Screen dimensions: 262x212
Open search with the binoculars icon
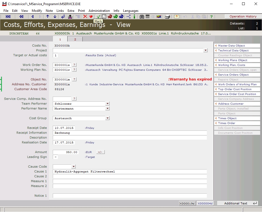coord(142,17)
